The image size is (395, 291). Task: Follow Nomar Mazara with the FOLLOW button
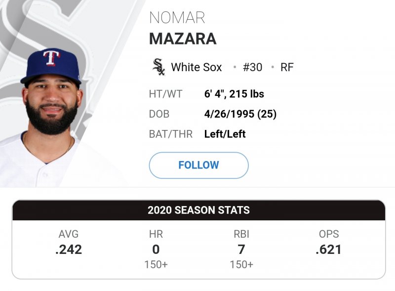[198, 165]
